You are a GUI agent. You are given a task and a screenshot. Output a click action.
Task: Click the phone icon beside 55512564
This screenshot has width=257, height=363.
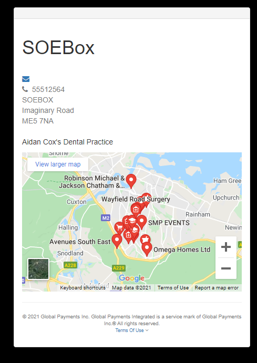point(25,89)
